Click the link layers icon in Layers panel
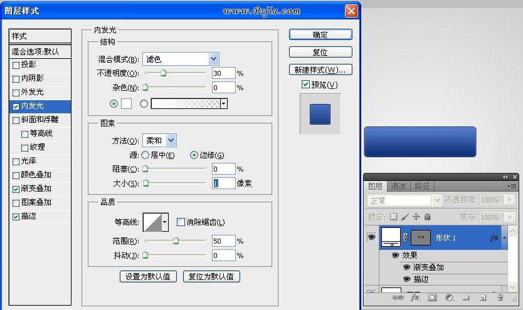523x310 pixels. pyautogui.click(x=396, y=297)
